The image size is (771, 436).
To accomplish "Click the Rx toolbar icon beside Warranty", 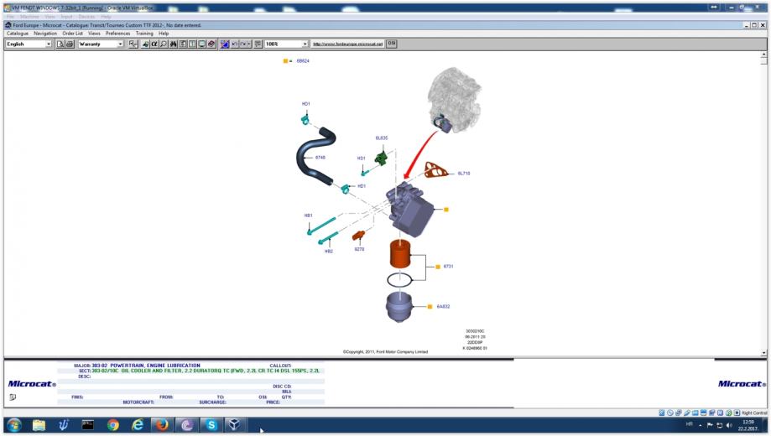I will pos(133,44).
